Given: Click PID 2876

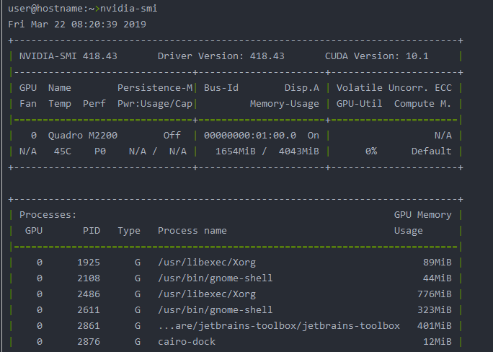Looking at the screenshot, I should click(89, 342).
